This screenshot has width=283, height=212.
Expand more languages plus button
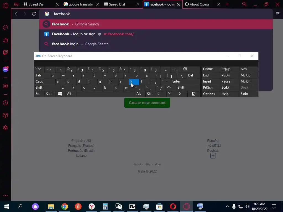[x=213, y=156]
